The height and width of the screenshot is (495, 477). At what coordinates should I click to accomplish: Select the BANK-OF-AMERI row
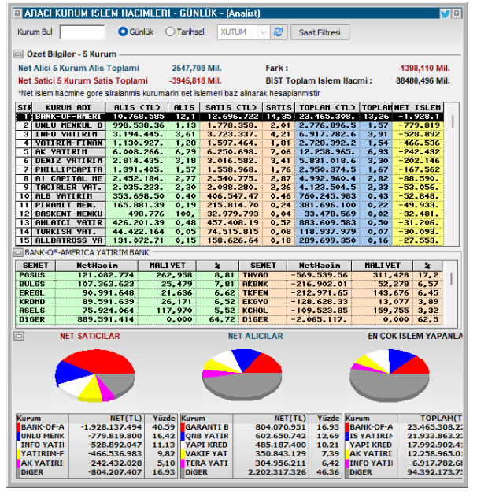(x=230, y=117)
